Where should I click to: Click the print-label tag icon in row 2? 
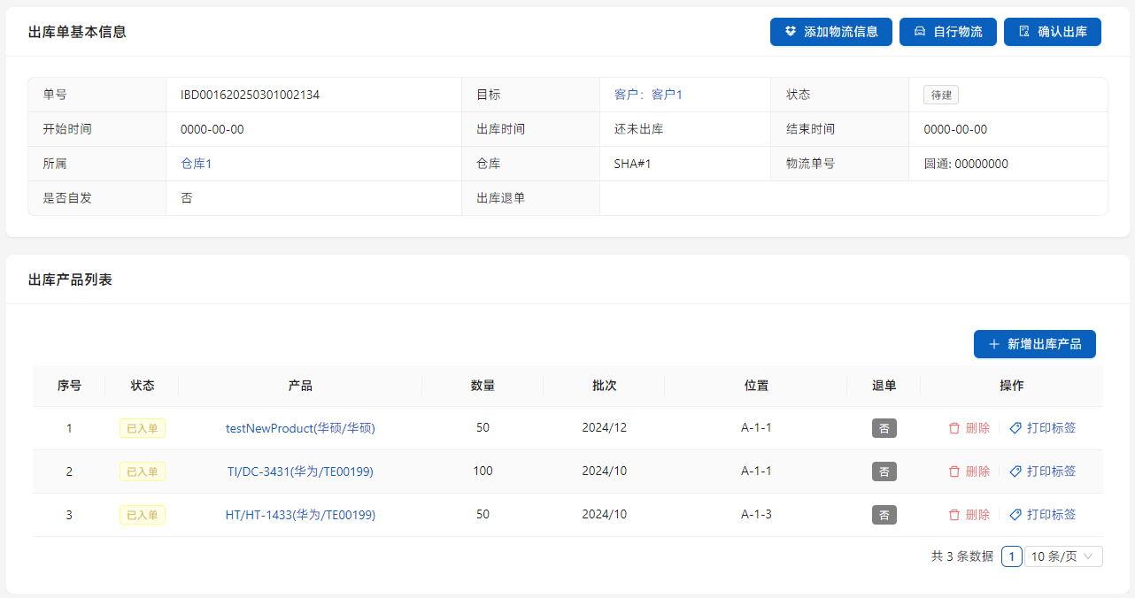pos(1015,471)
